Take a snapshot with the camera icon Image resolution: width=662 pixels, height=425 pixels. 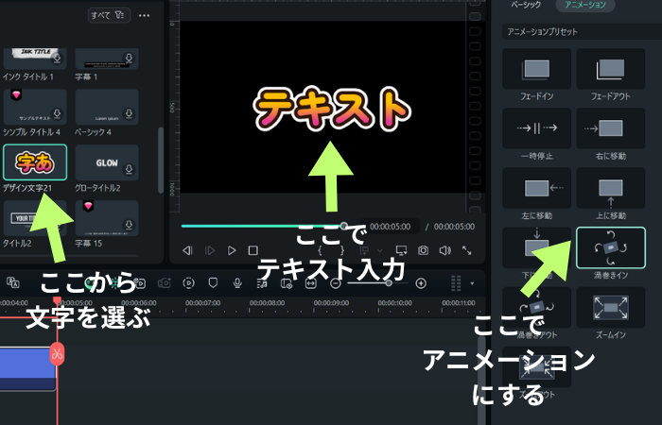point(423,250)
